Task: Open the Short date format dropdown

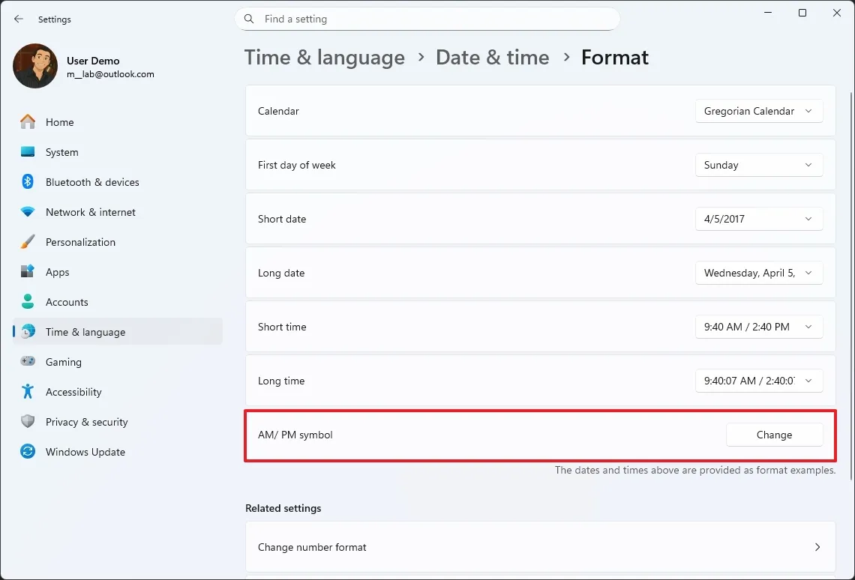Action: point(759,218)
